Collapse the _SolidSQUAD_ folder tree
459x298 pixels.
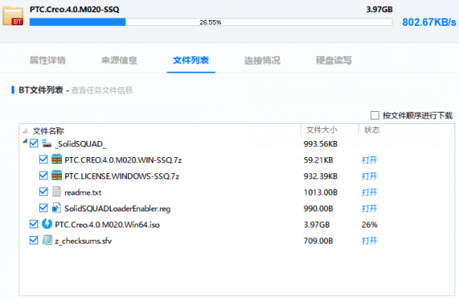(x=25, y=142)
